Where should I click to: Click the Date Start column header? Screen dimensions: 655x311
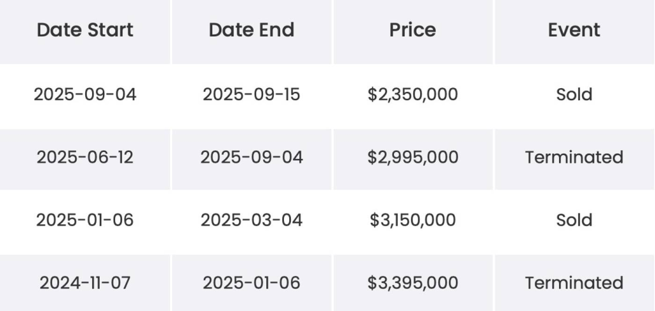click(85, 30)
